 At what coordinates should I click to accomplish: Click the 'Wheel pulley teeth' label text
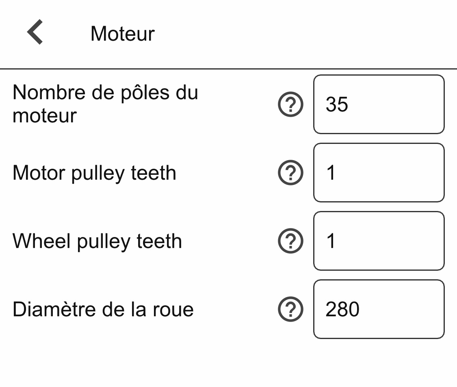97,241
